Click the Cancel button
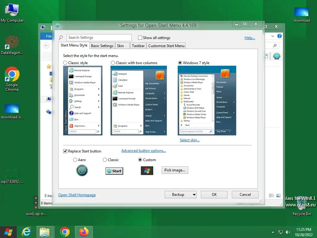The height and width of the screenshot is (238, 317). pos(245,195)
